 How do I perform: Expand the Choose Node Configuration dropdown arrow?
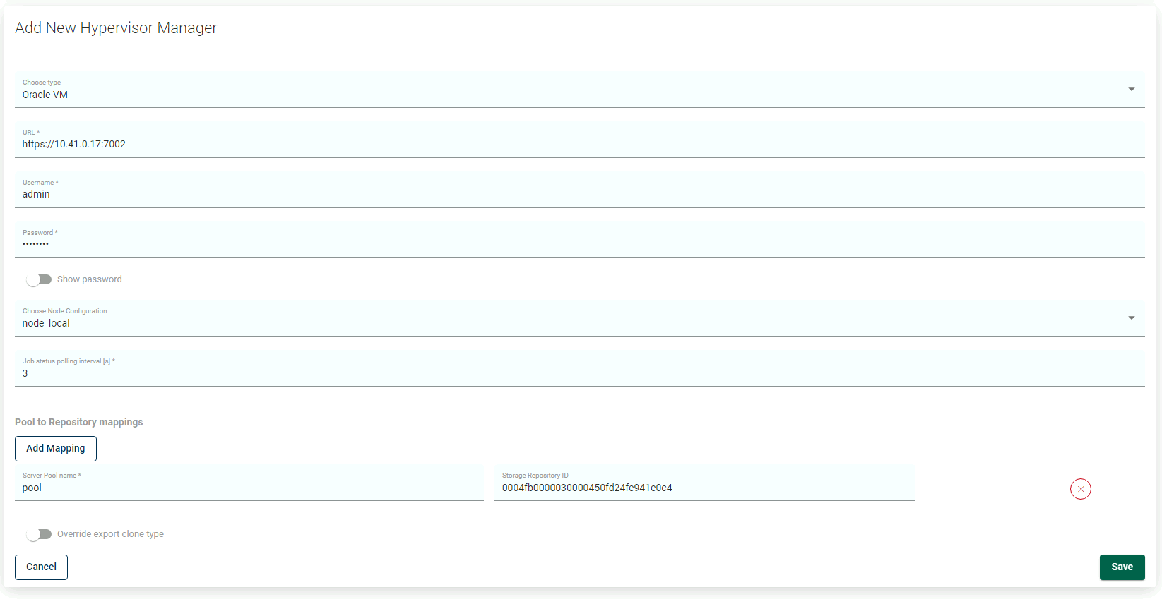click(1131, 318)
